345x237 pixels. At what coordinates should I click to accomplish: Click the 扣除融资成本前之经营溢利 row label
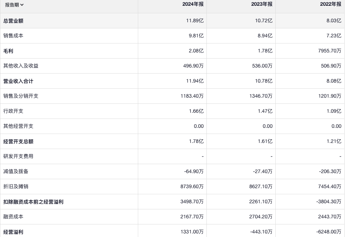pyautogui.click(x=33, y=202)
